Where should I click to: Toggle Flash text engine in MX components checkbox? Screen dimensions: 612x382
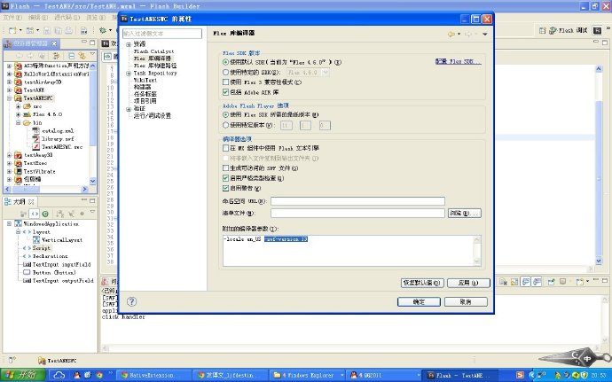point(225,148)
